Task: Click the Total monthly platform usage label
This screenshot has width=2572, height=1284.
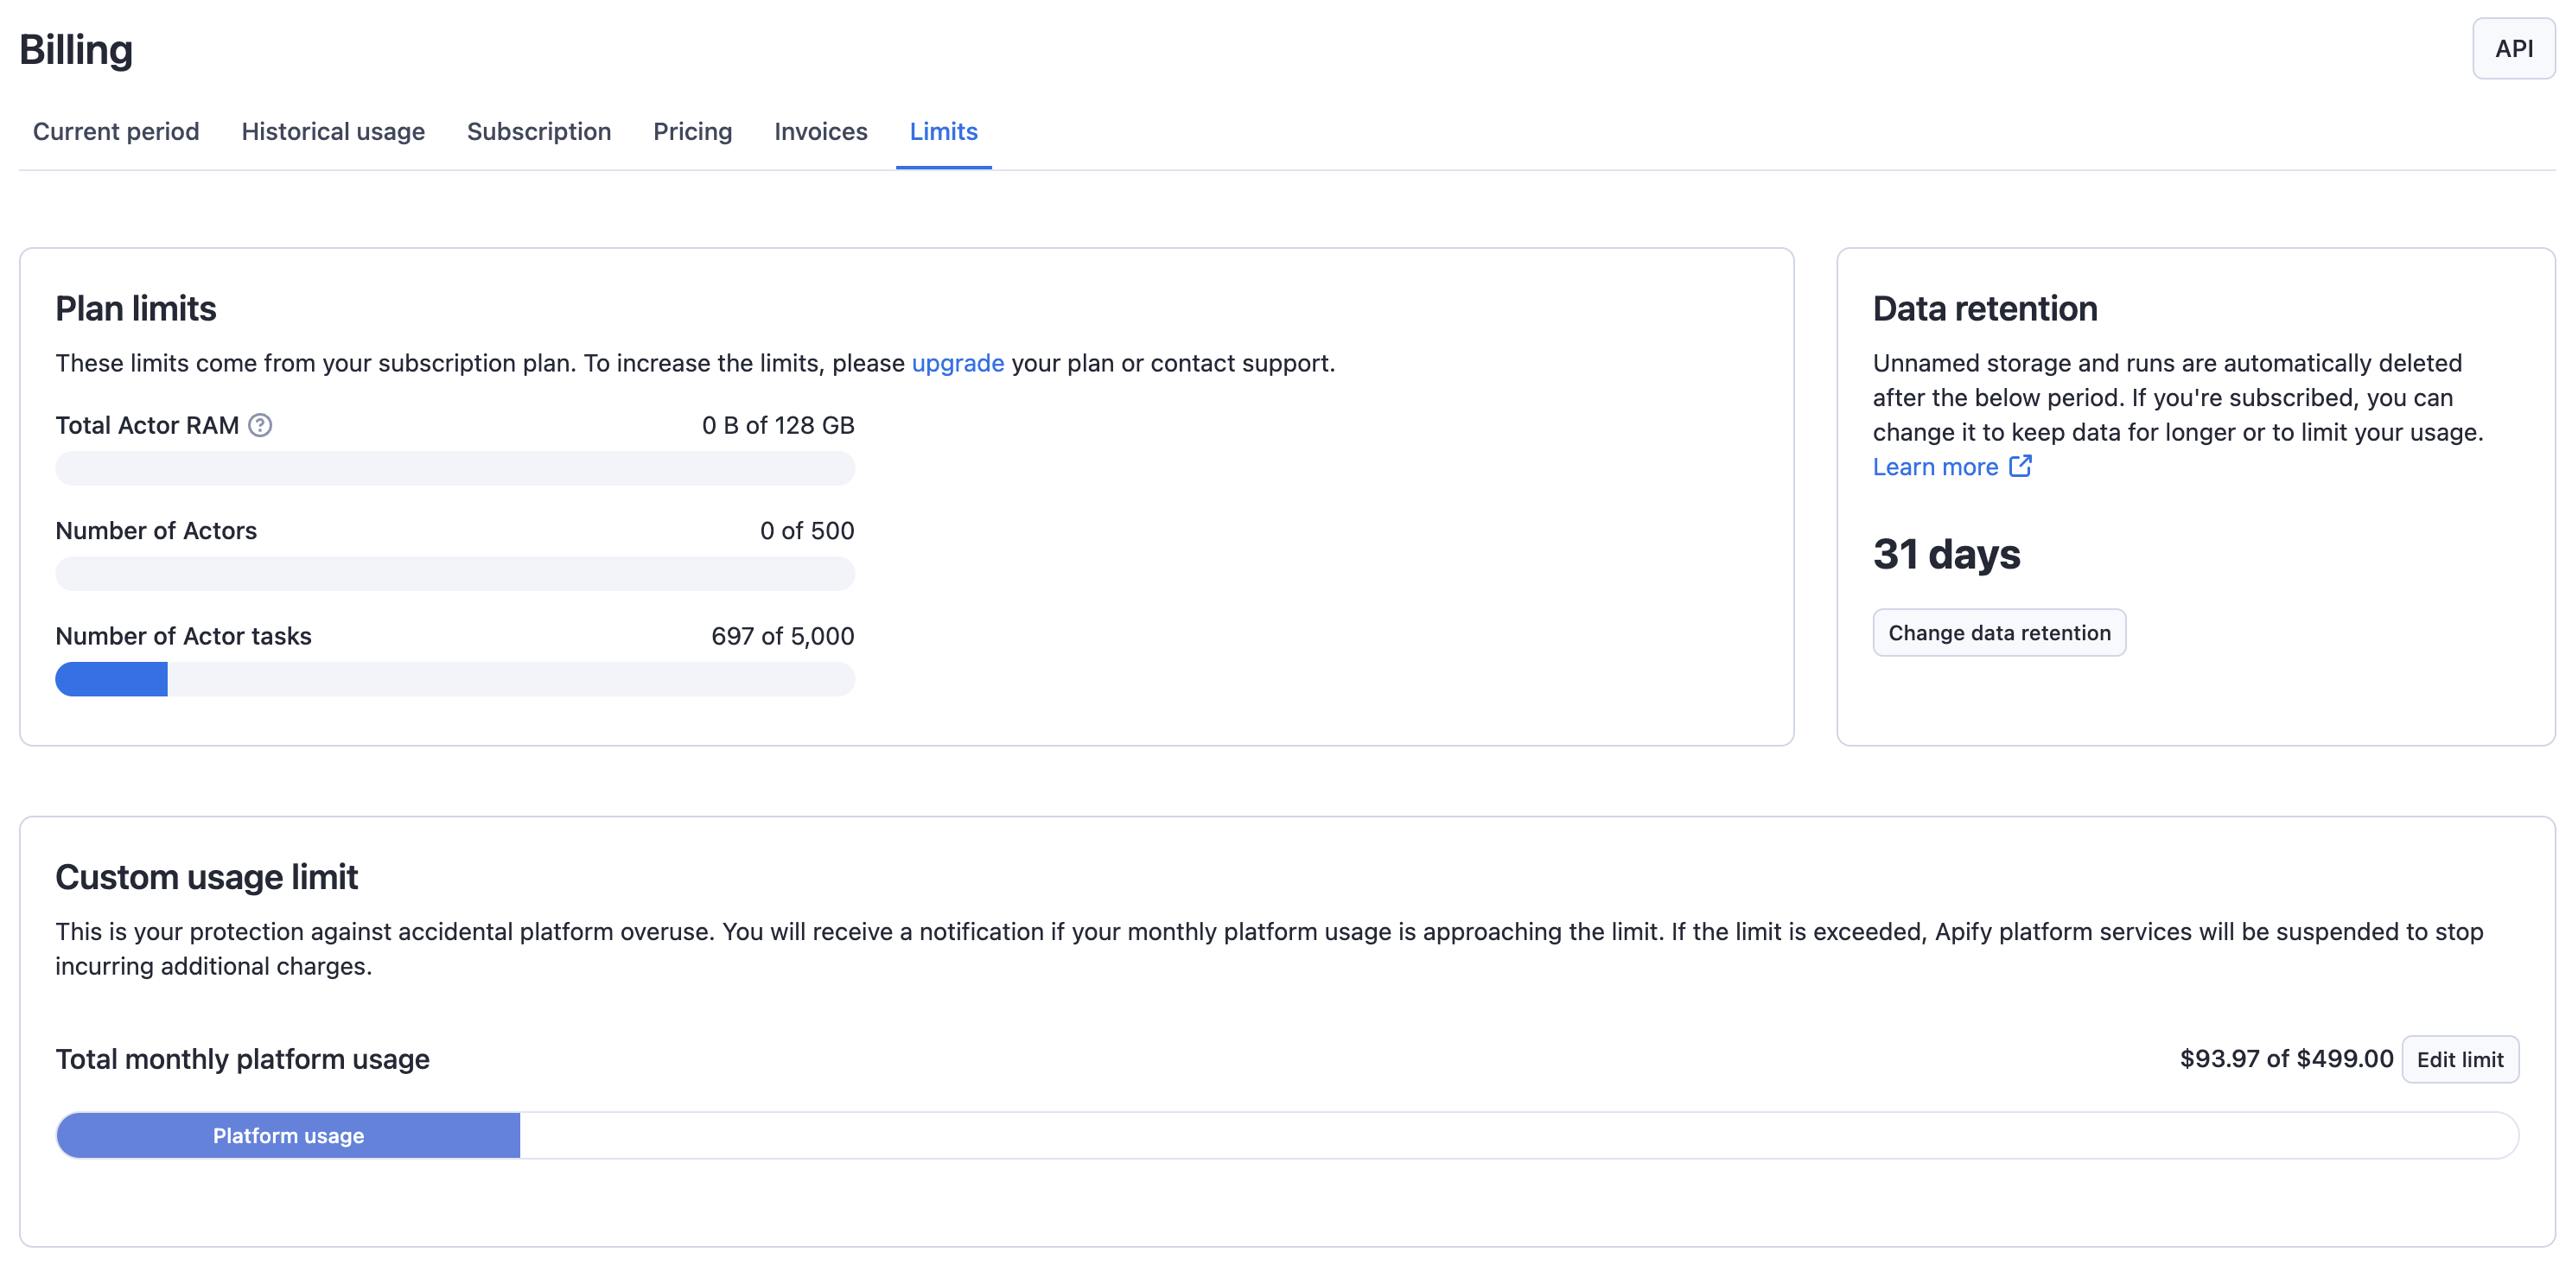Action: [242, 1058]
